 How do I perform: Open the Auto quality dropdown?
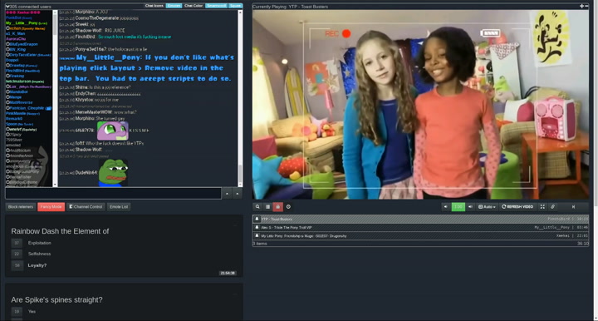pos(487,207)
